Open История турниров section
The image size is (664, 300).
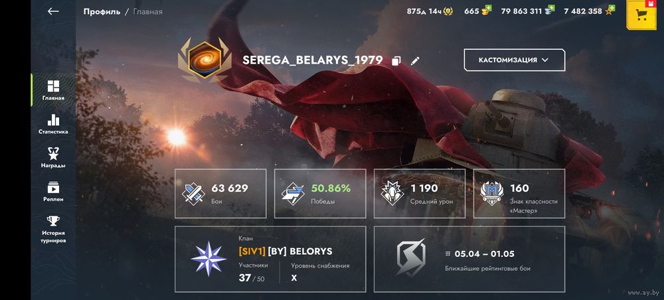click(53, 230)
